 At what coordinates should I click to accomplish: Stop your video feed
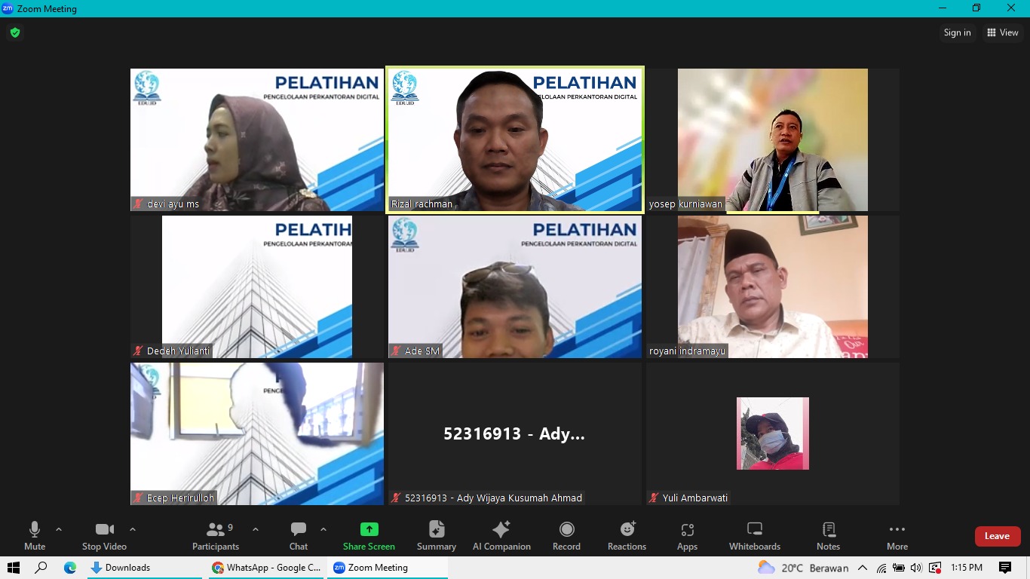(104, 535)
